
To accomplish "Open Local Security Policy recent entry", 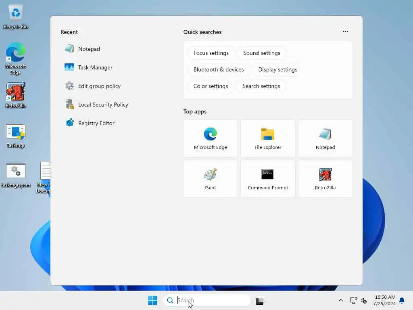I will tap(96, 105).
